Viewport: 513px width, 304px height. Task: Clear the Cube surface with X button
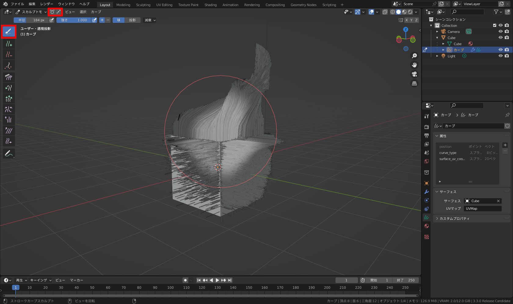pyautogui.click(x=498, y=201)
